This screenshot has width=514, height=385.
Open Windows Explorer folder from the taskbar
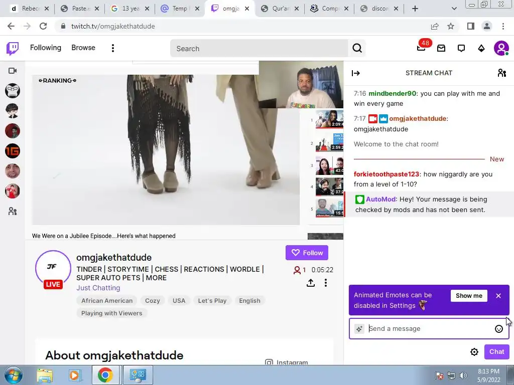(45, 375)
